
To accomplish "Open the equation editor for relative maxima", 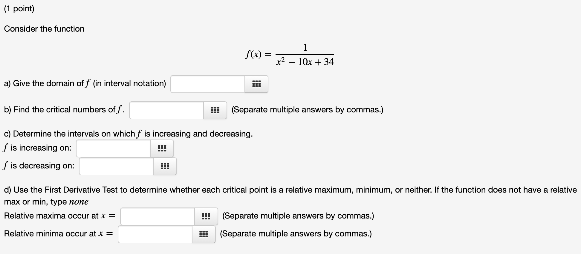I will coord(206,216).
